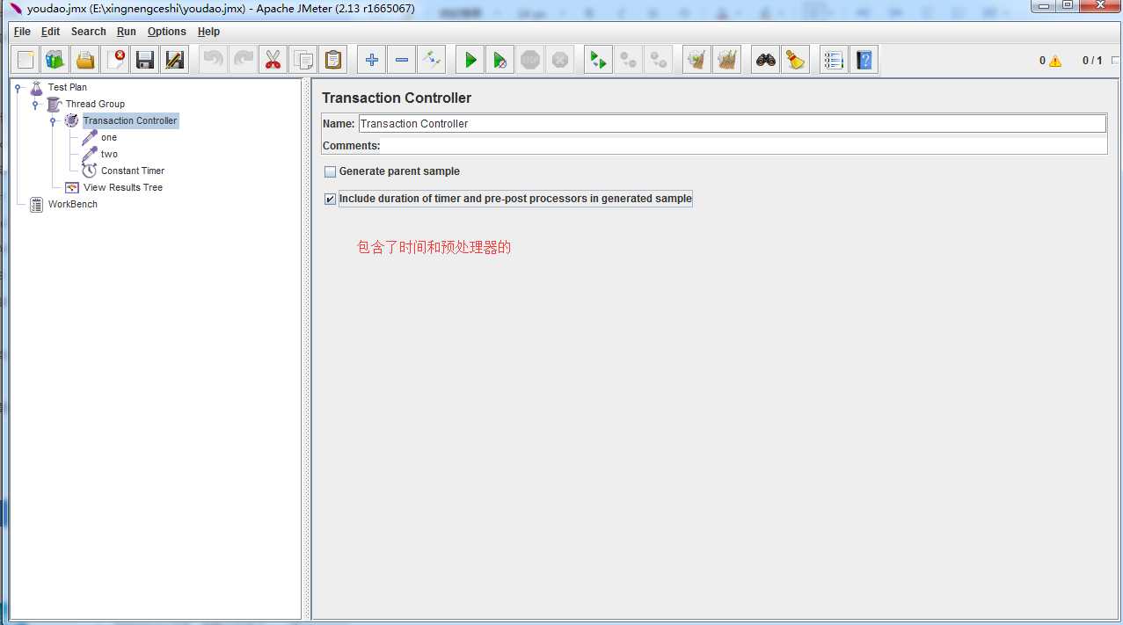Open the Options menu

pos(167,31)
